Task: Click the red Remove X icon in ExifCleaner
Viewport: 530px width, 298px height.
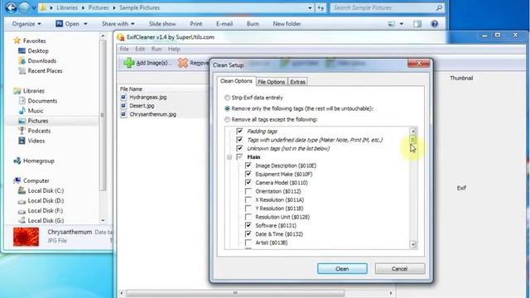Action: point(183,63)
